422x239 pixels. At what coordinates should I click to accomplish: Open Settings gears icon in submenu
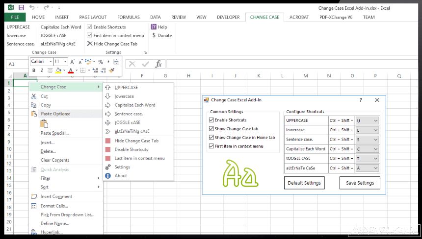(108, 167)
